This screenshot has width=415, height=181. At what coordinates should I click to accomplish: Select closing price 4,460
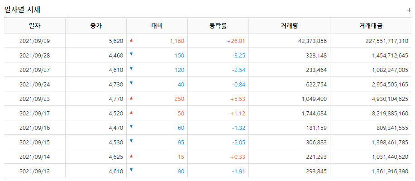coord(116,56)
